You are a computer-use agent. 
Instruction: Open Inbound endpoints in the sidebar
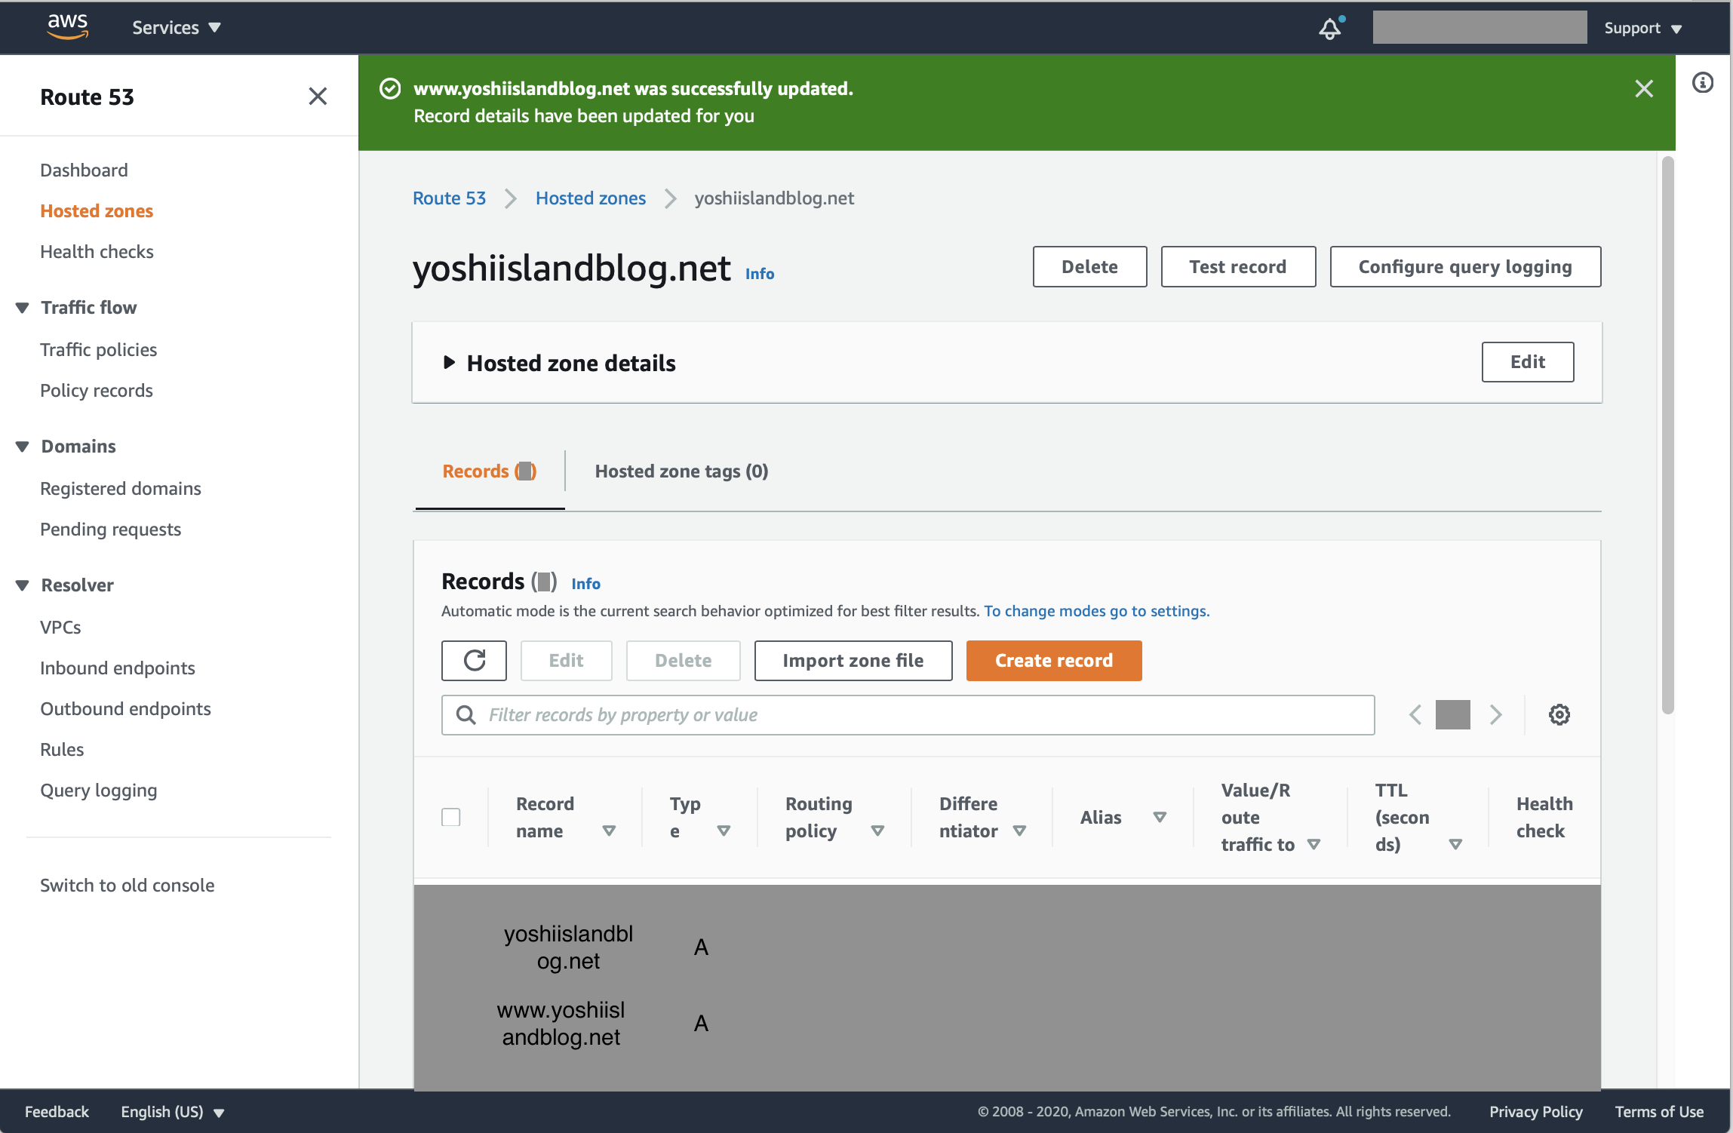(x=118, y=668)
